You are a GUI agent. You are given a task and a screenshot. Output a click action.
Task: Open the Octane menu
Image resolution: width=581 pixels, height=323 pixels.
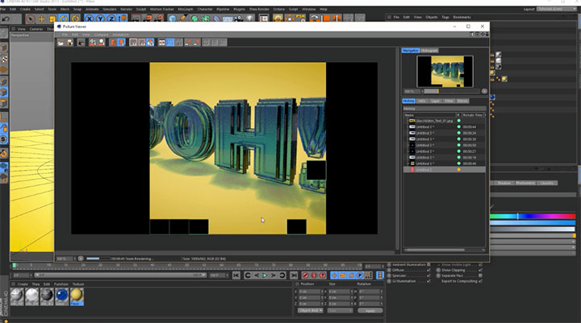278,9
